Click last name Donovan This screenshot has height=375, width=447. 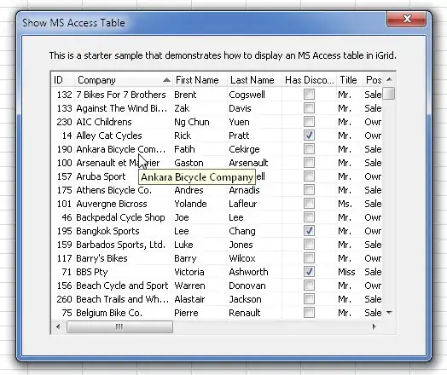[247, 286]
